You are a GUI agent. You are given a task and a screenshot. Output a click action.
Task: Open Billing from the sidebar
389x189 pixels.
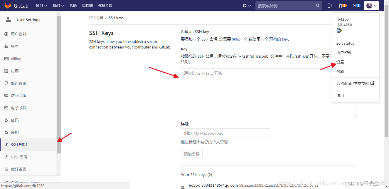coord(16,58)
